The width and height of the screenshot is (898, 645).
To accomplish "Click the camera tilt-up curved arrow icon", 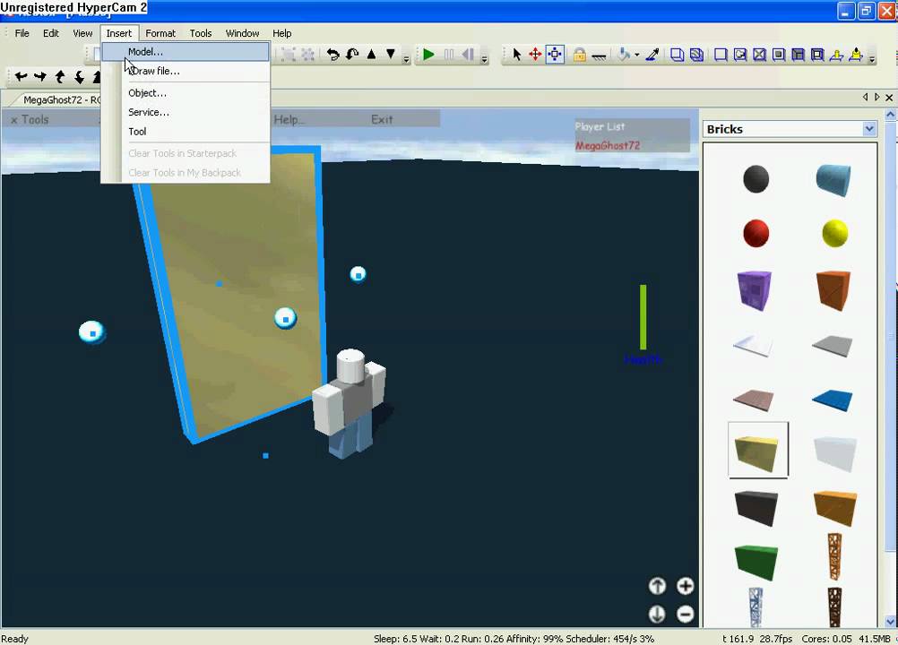I will click(x=60, y=76).
